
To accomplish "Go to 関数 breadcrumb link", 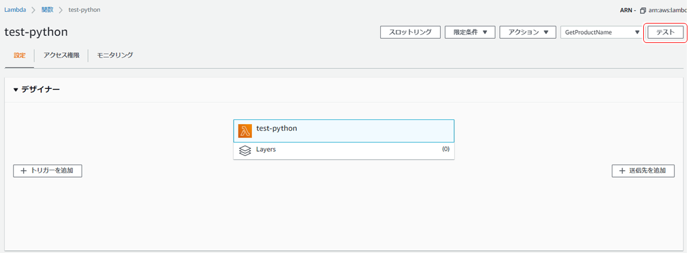I will click(47, 10).
